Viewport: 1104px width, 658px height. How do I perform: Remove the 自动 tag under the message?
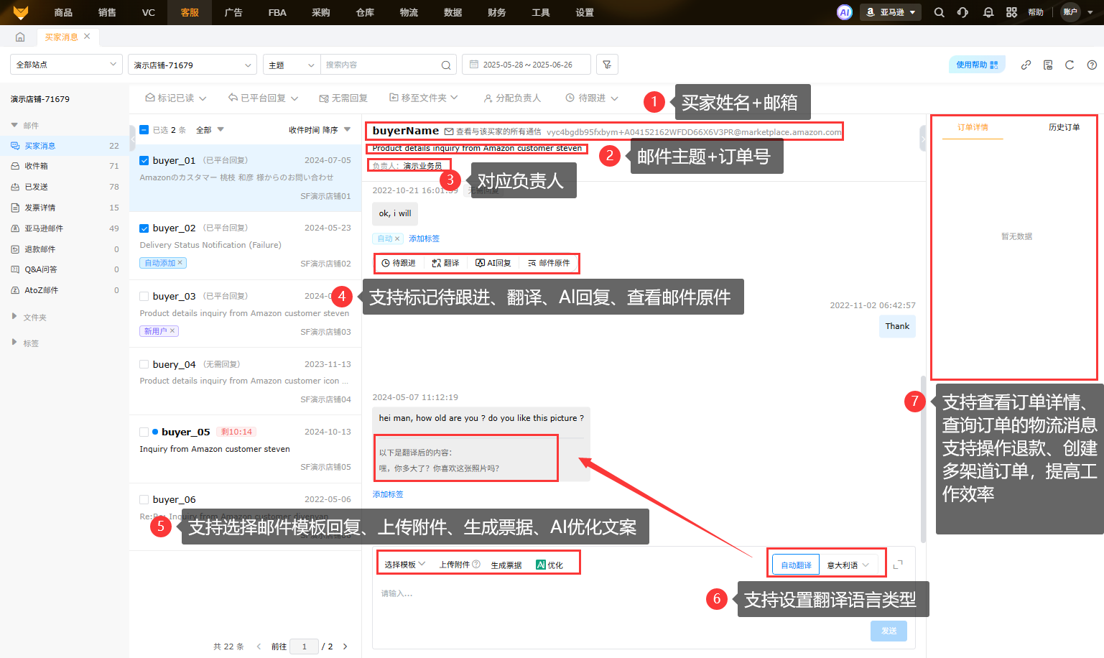[397, 238]
